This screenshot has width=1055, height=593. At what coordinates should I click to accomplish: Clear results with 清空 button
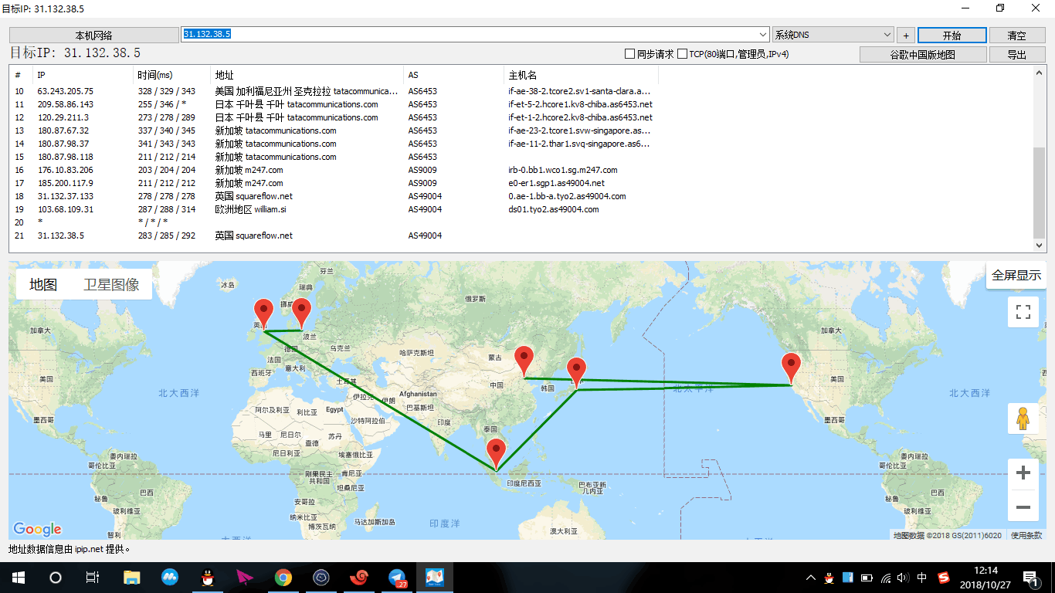click(1017, 36)
